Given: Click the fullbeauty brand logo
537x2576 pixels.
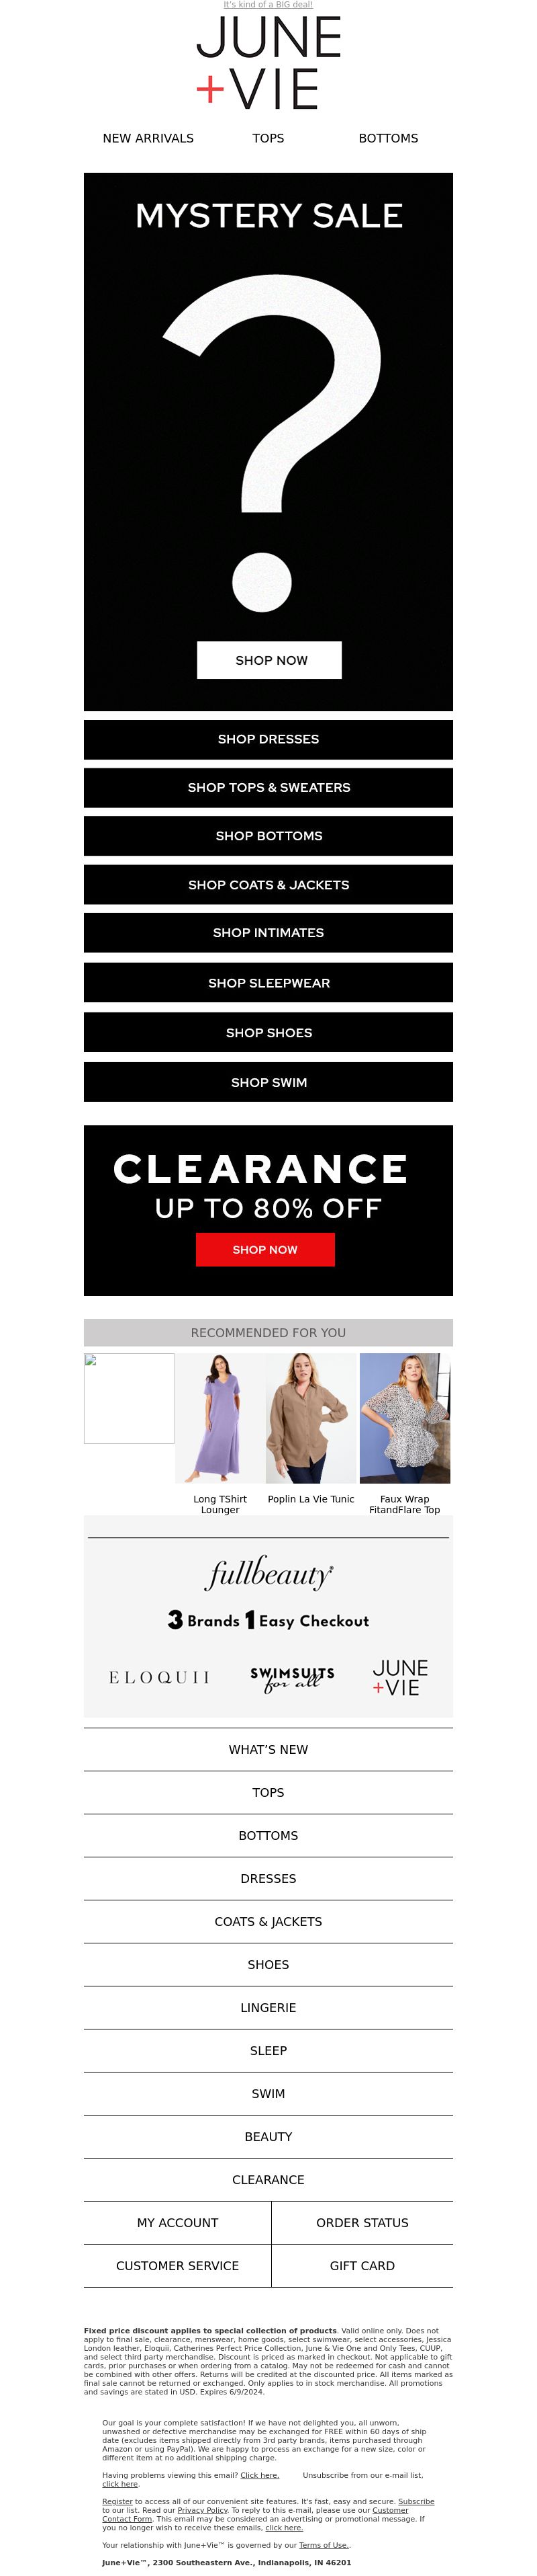Looking at the screenshot, I should [x=268, y=1573].
